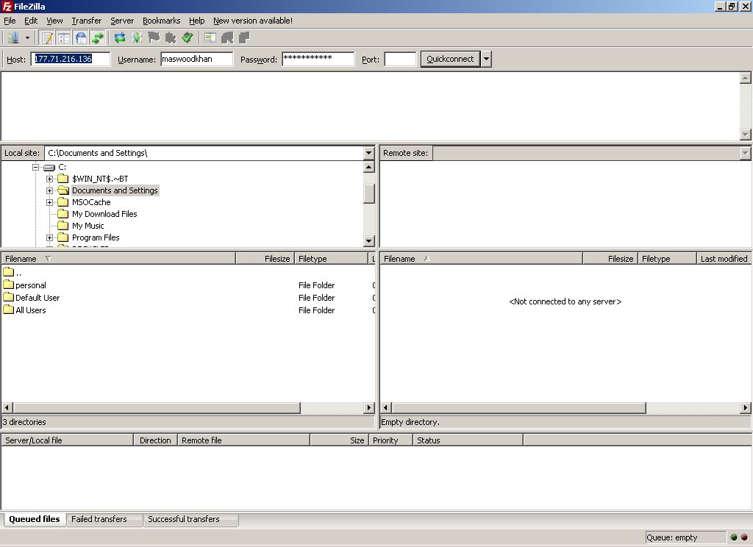Open the File menu
Image resolution: width=753 pixels, height=547 pixels.
pyautogui.click(x=10, y=21)
